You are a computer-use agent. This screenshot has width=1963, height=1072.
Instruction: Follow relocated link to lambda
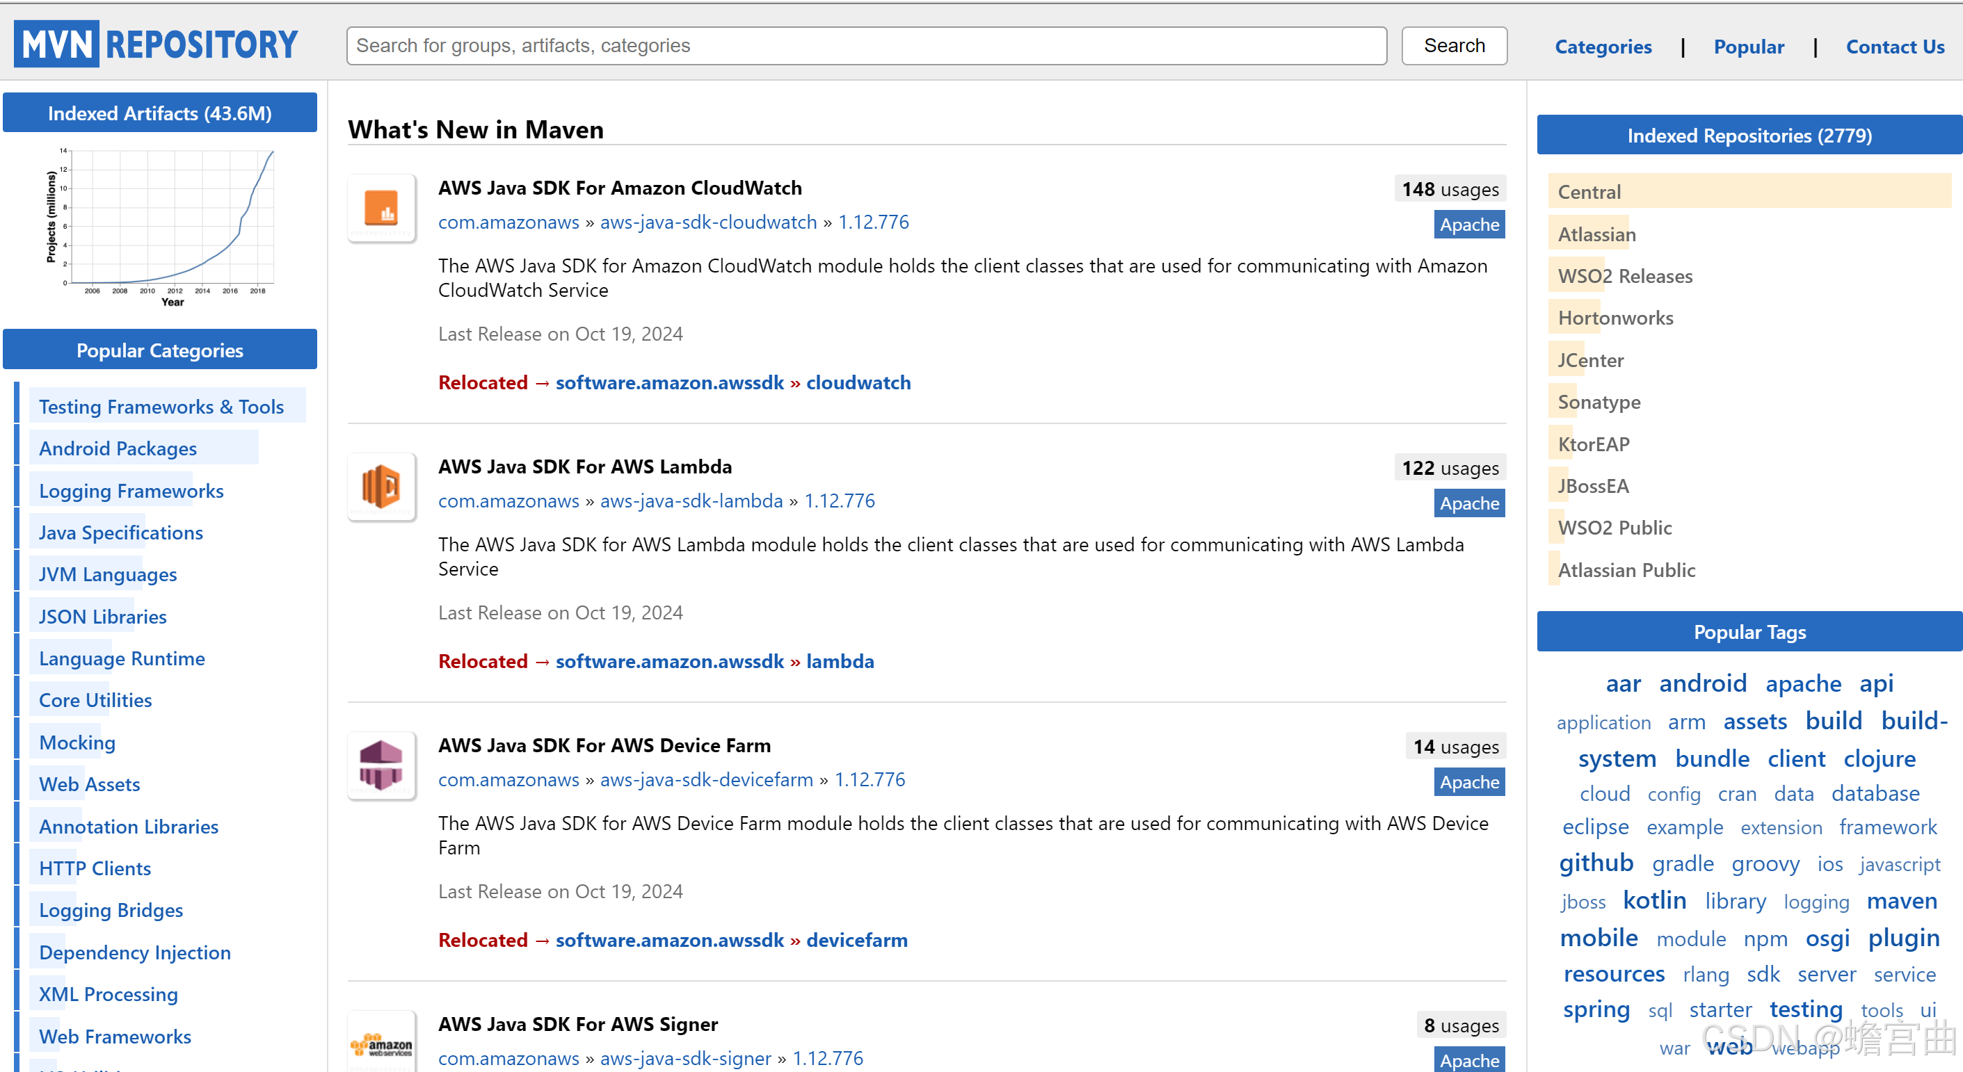pyautogui.click(x=840, y=661)
